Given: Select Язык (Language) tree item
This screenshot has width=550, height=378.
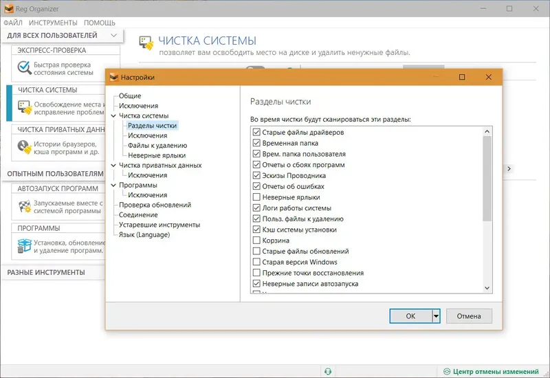Looking at the screenshot, I should click(x=144, y=234).
